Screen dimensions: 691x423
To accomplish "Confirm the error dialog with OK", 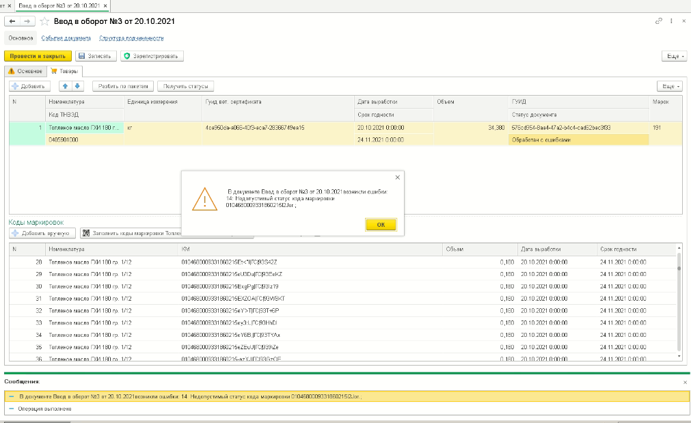I will pos(381,225).
